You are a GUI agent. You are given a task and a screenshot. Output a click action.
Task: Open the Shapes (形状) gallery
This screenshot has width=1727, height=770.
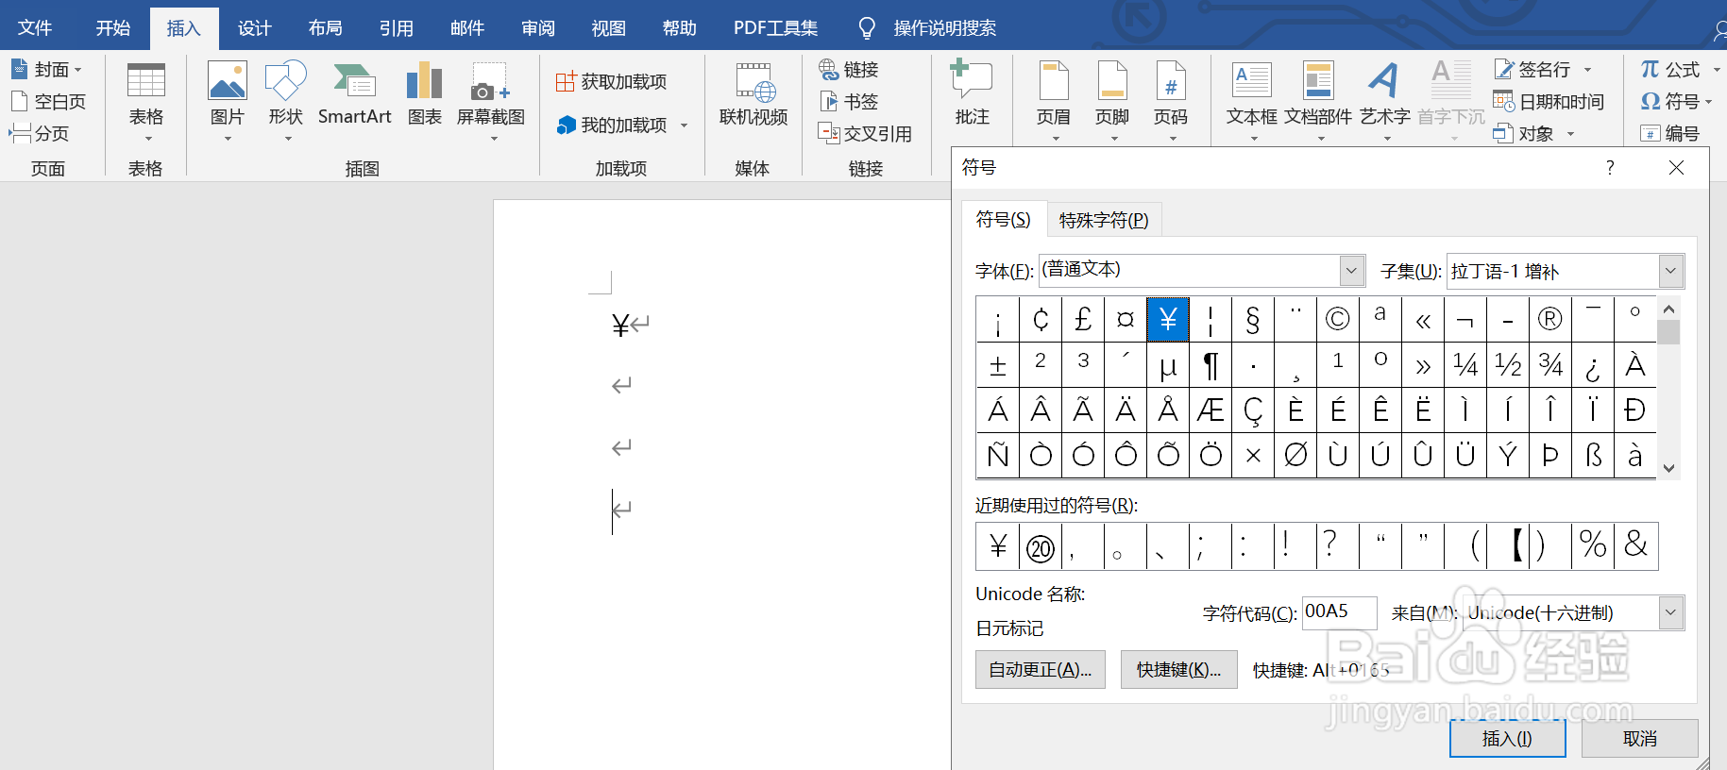[285, 102]
